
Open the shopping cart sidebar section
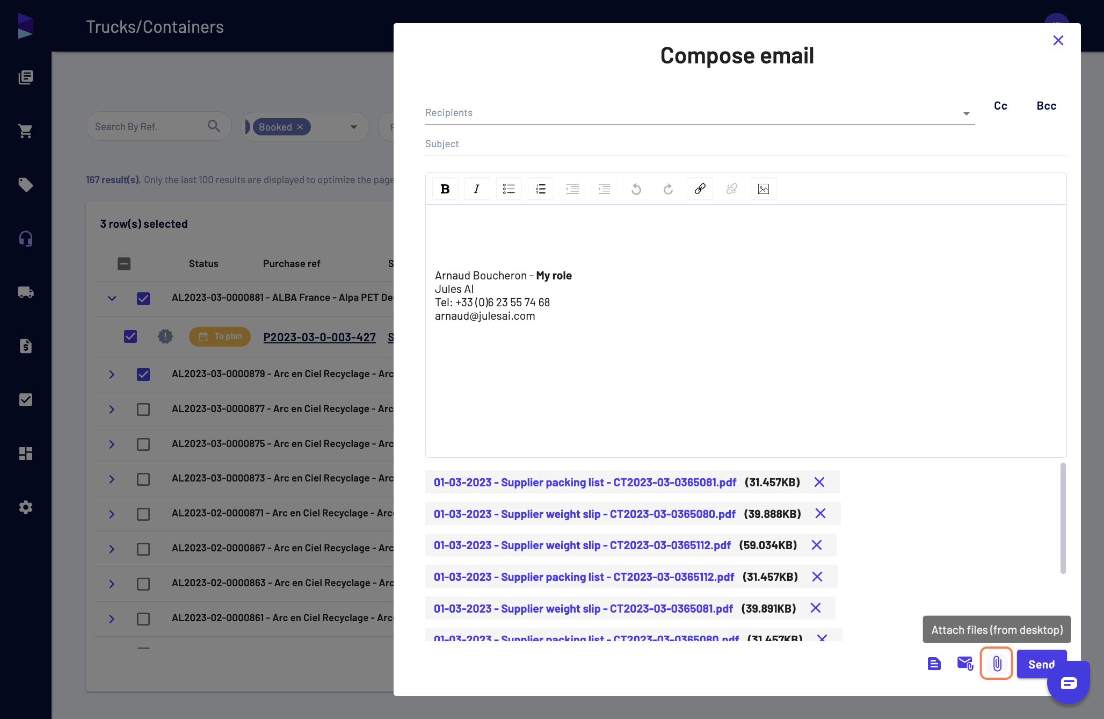(26, 131)
